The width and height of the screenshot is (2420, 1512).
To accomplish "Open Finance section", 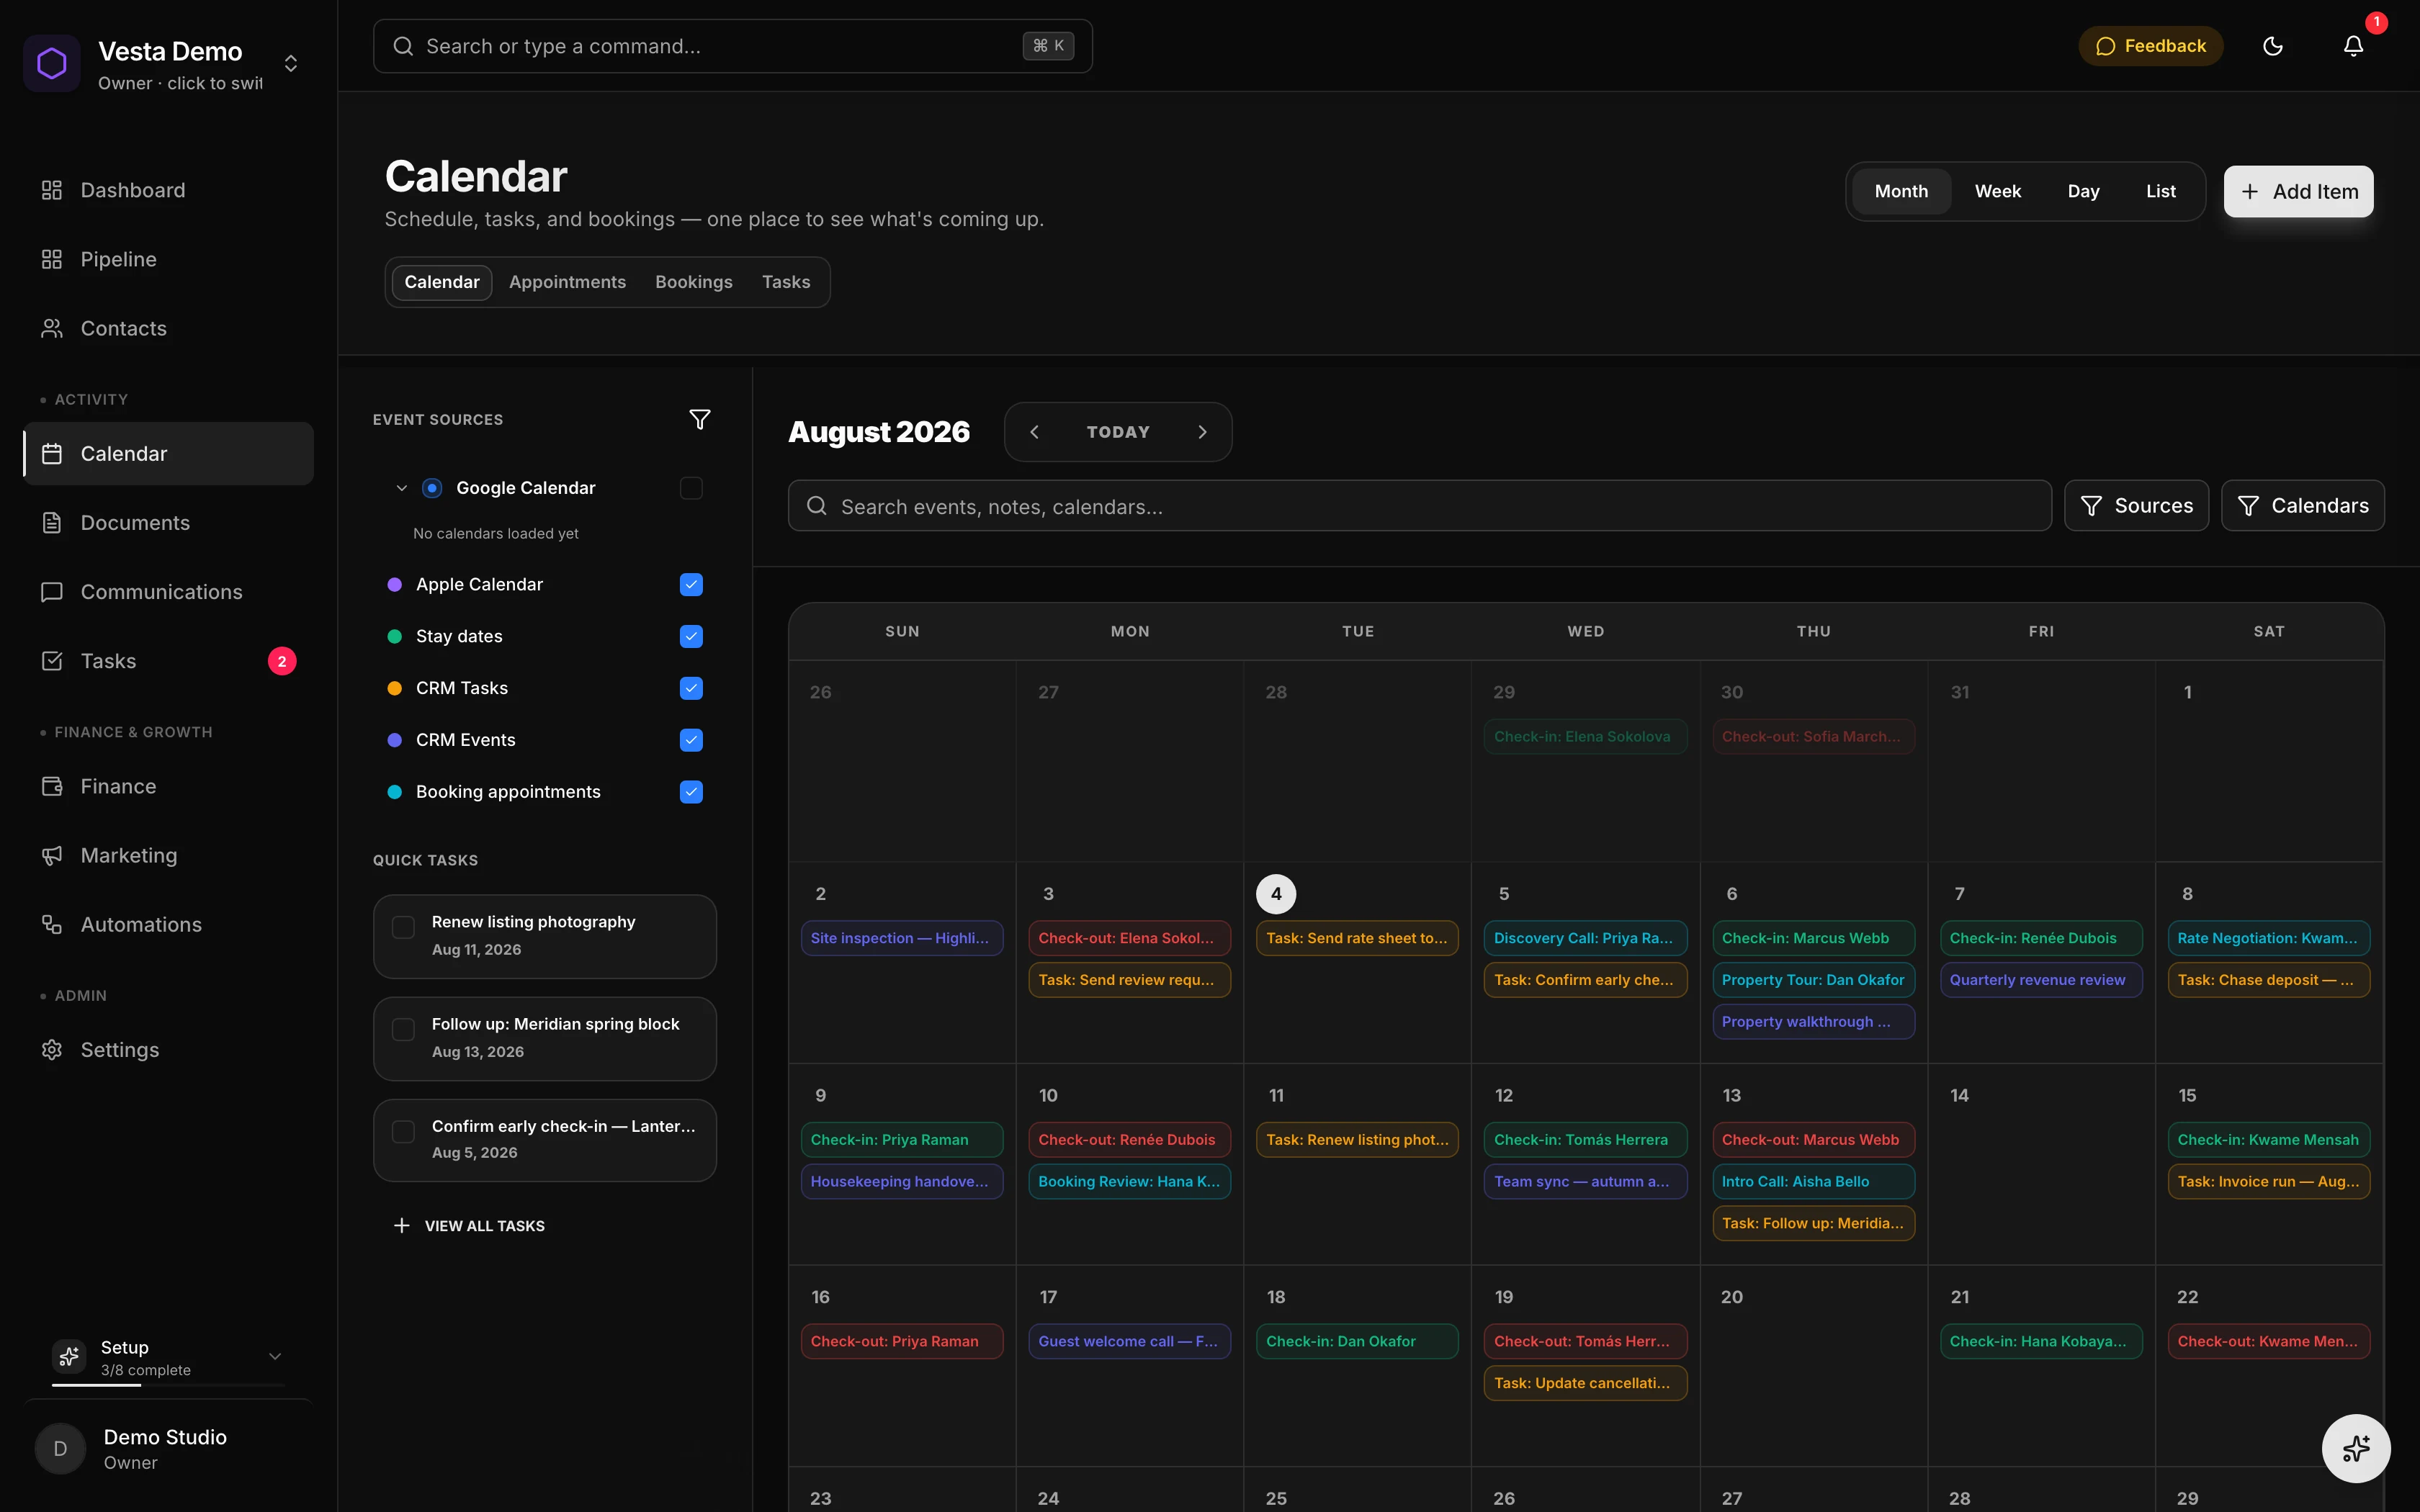I will point(168,786).
